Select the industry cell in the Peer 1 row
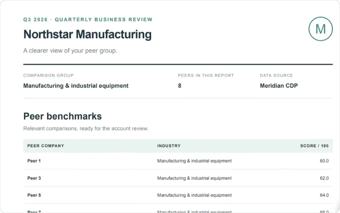 coord(195,161)
